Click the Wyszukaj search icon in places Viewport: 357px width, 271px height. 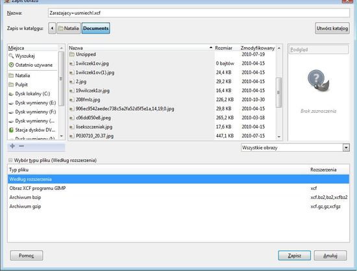coord(11,56)
